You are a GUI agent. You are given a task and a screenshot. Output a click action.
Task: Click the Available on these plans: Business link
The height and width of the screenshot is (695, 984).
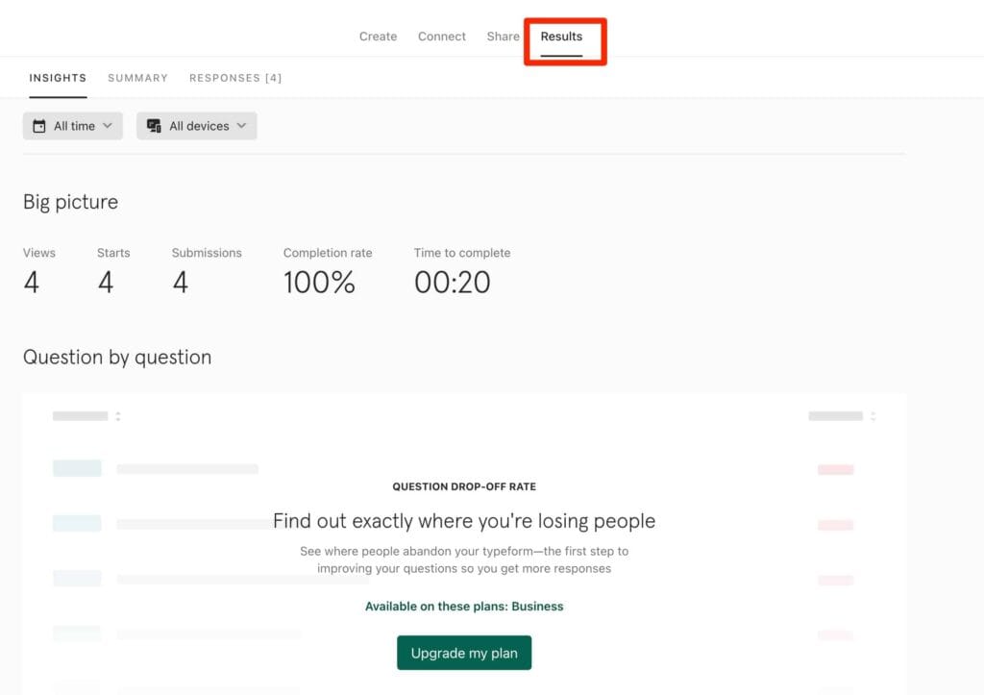click(464, 606)
